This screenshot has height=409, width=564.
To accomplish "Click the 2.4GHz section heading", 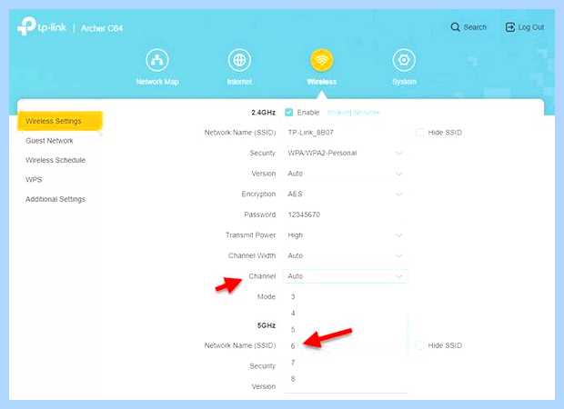I will click(263, 113).
